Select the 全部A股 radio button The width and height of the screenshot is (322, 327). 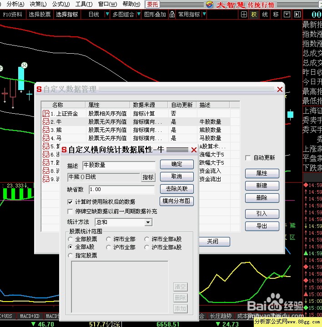(70, 247)
